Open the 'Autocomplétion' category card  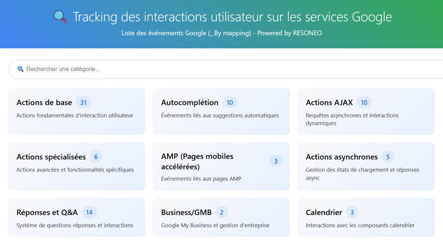221,111
